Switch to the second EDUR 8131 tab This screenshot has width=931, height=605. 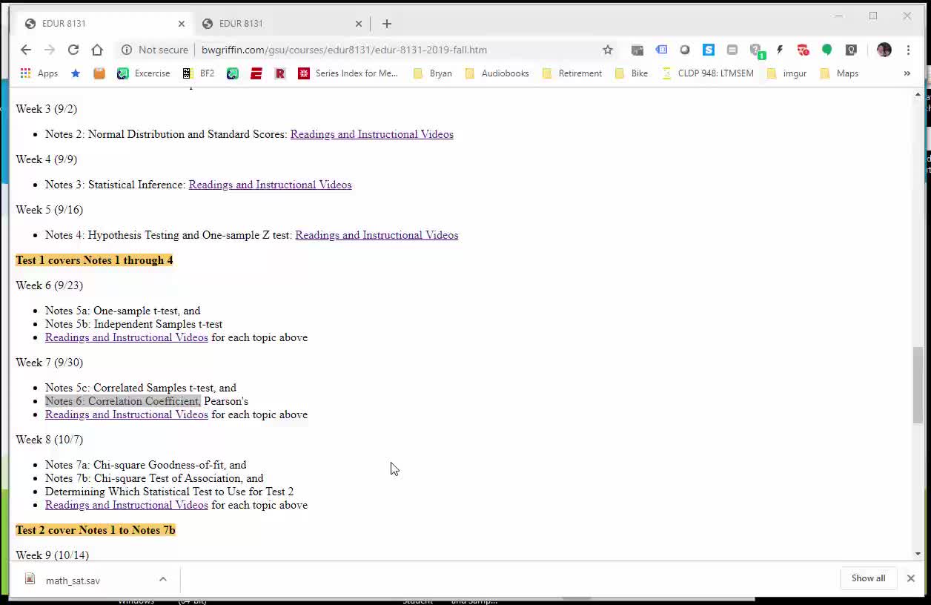point(282,24)
